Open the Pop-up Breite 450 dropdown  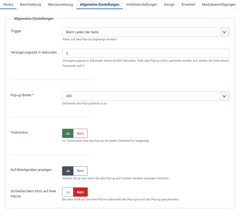[146, 96]
